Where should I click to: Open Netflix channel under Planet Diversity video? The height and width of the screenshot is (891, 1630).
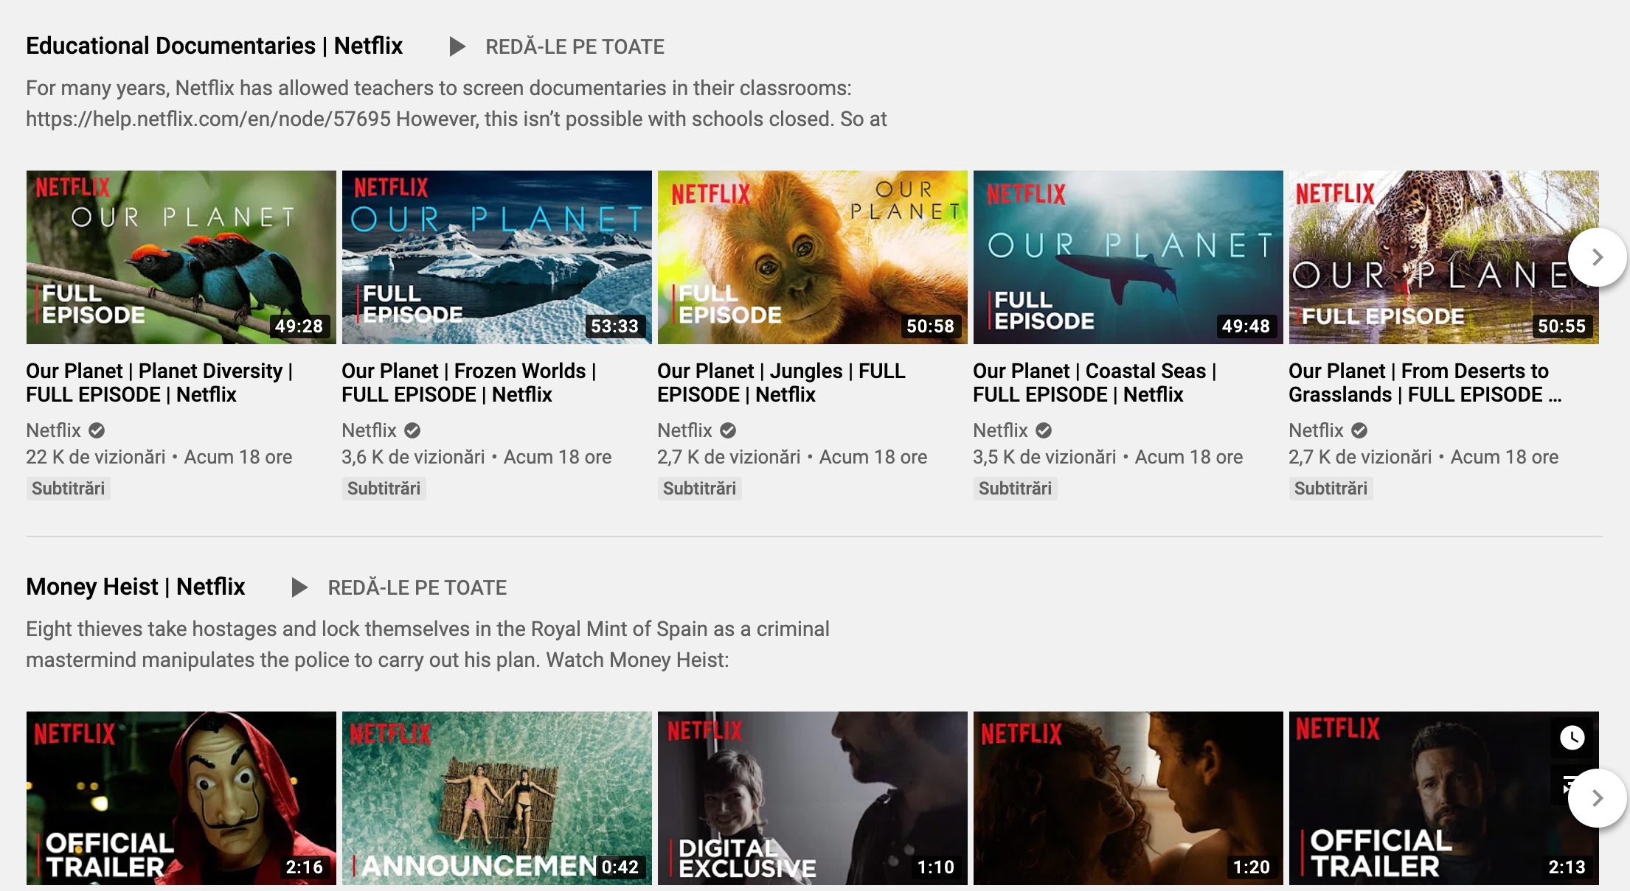pyautogui.click(x=53, y=430)
